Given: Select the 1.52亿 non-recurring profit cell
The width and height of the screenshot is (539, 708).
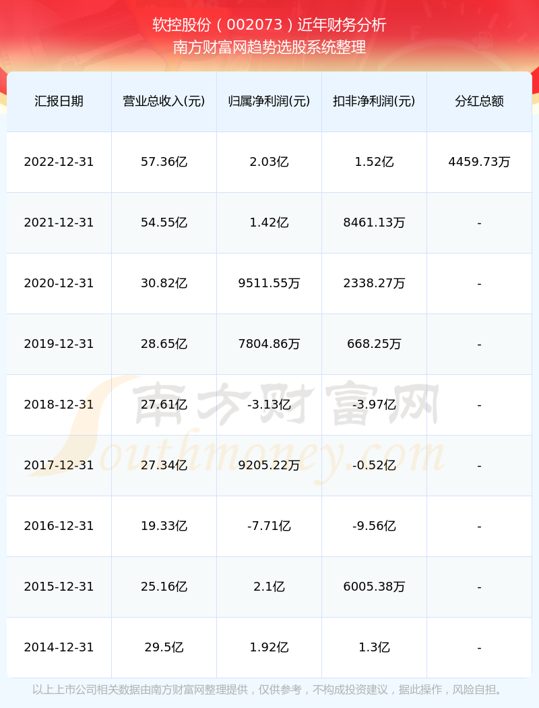Looking at the screenshot, I should (x=375, y=162).
